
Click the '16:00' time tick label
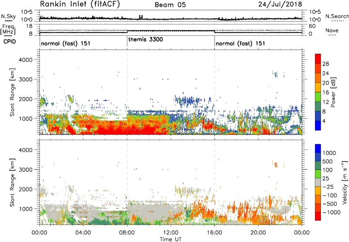click(x=214, y=233)
